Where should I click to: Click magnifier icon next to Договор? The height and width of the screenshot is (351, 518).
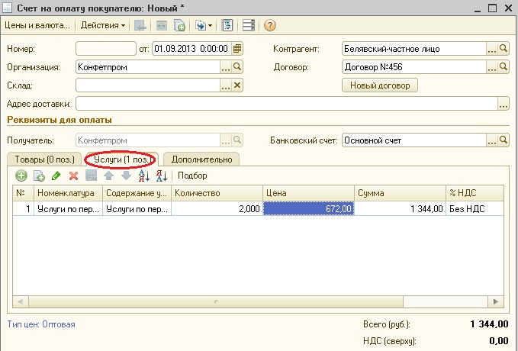tap(504, 67)
